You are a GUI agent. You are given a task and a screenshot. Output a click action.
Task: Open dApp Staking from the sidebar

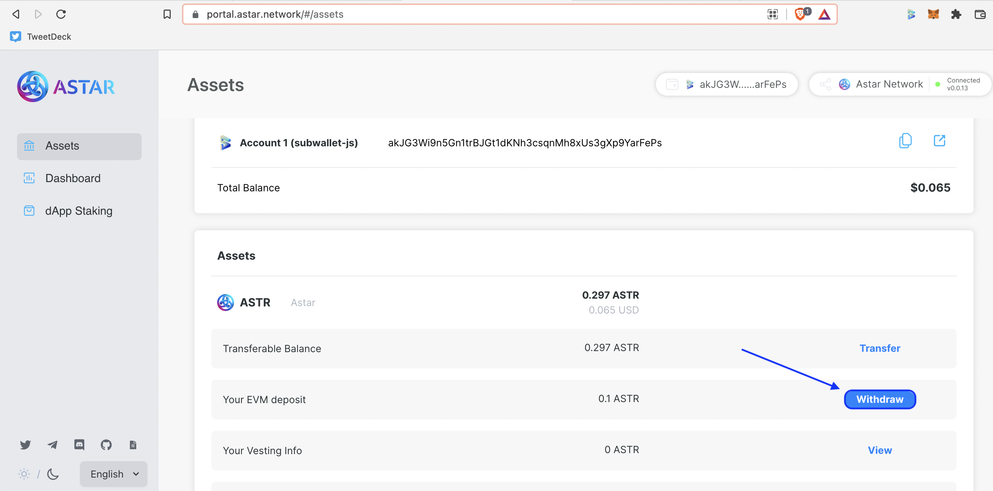click(x=79, y=211)
